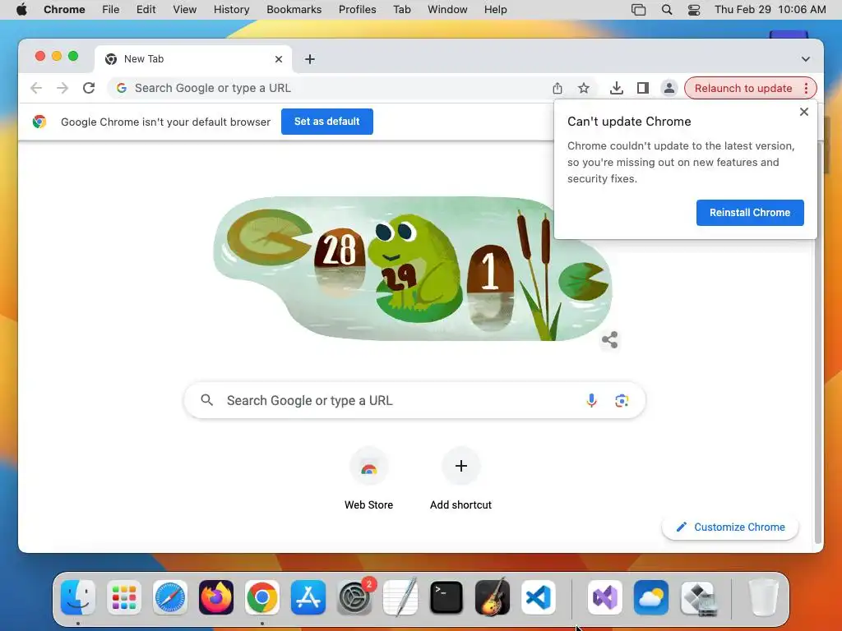
Task: Set Chrome as default browser
Action: 327,122
